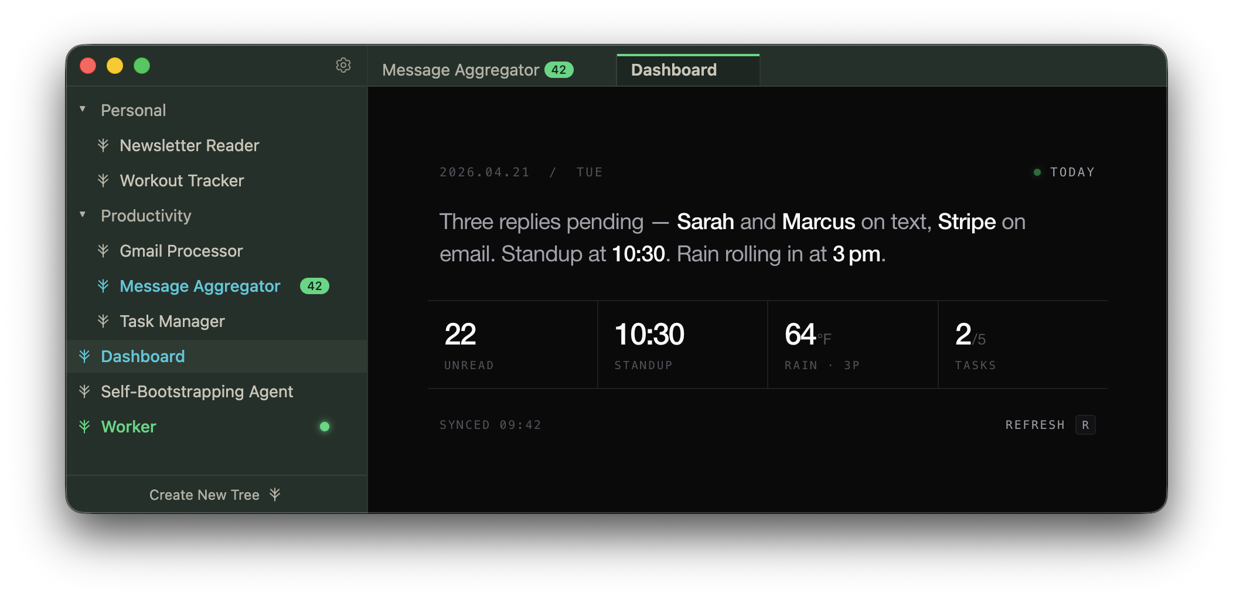This screenshot has height=600, width=1233.
Task: Open Newsletter Reader in the sidebar
Action: click(217, 145)
